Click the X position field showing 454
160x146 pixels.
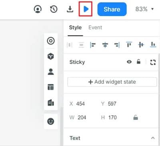tap(80, 104)
